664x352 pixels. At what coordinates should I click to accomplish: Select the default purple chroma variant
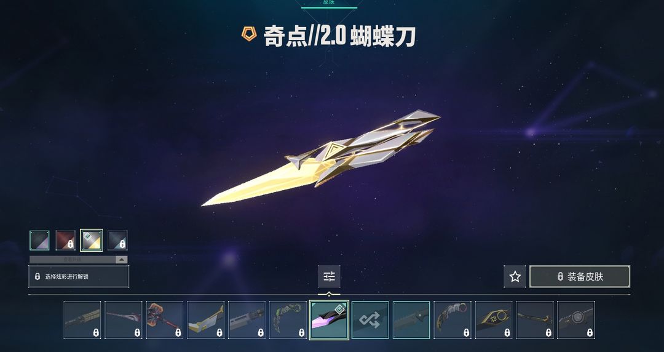39,241
